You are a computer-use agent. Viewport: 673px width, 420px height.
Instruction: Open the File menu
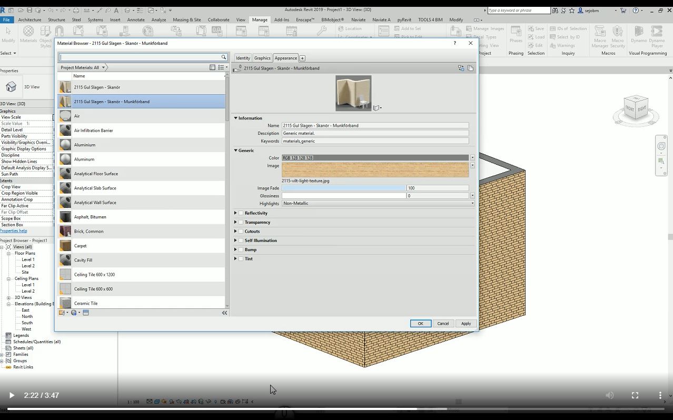tap(6, 19)
